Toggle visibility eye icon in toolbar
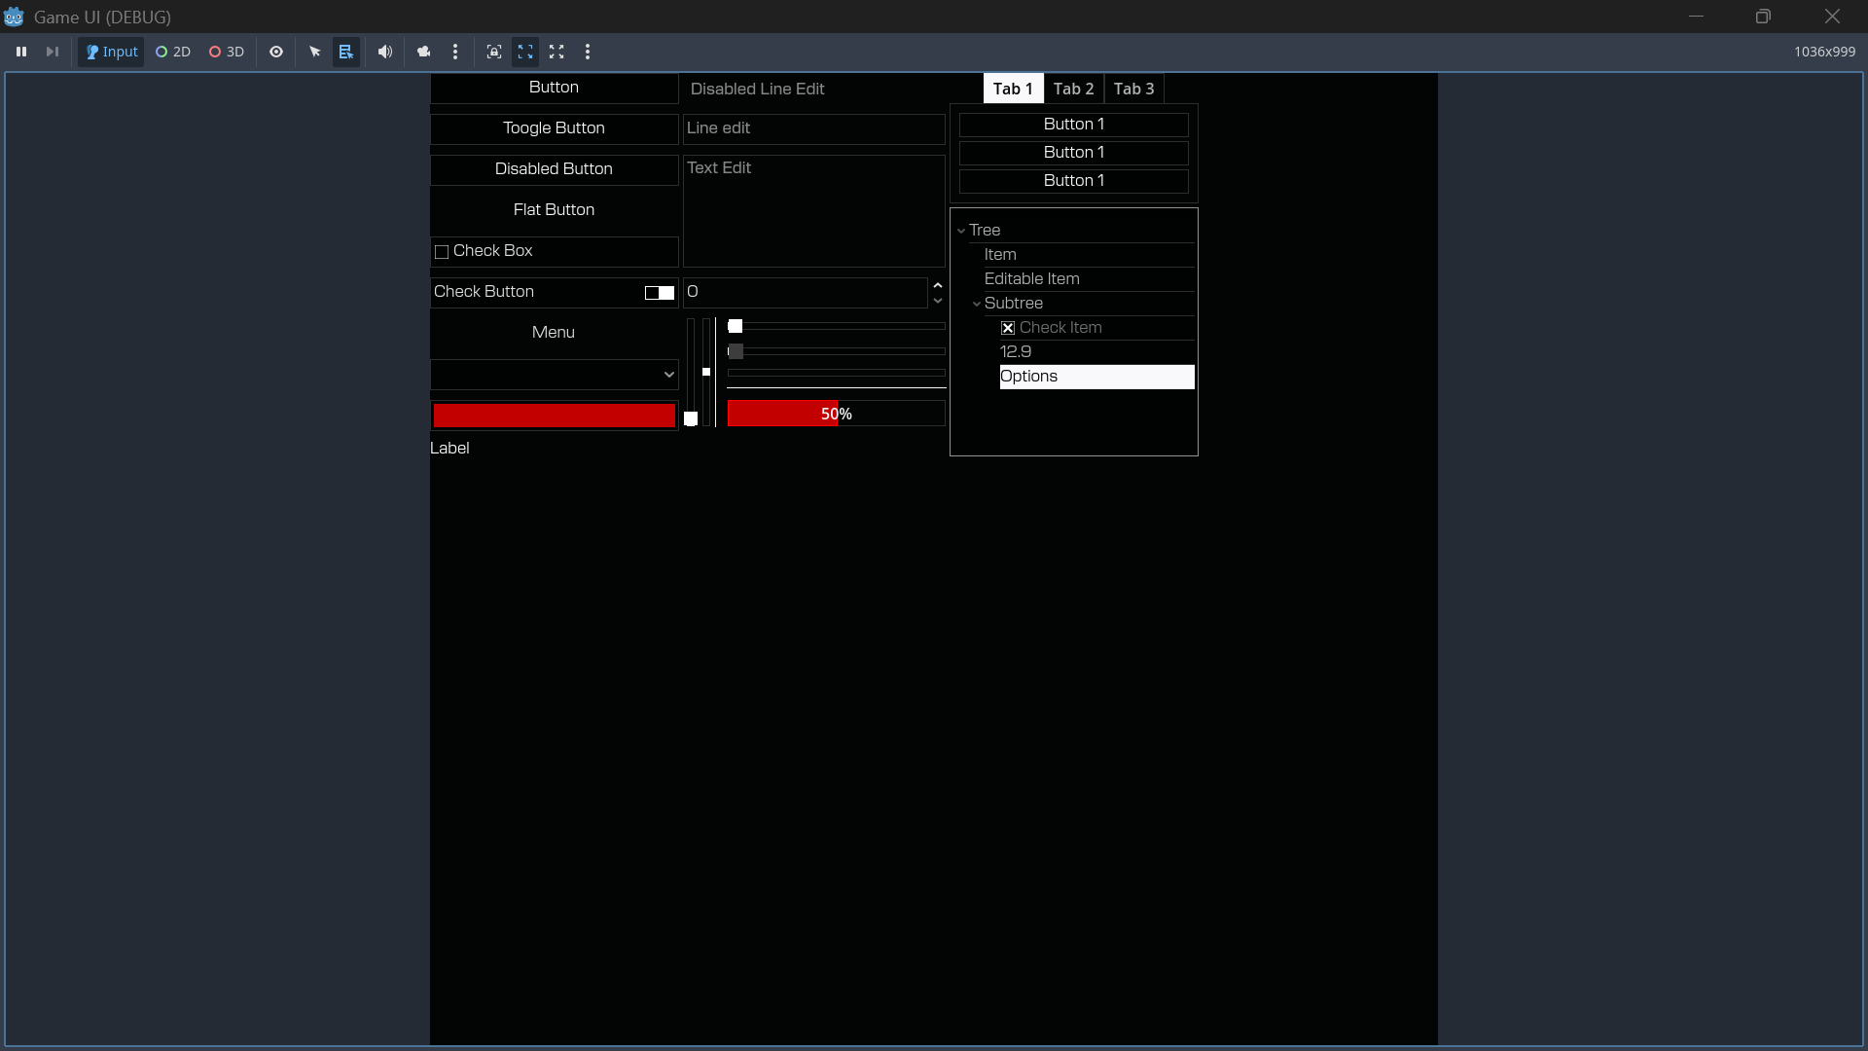 [x=276, y=52]
